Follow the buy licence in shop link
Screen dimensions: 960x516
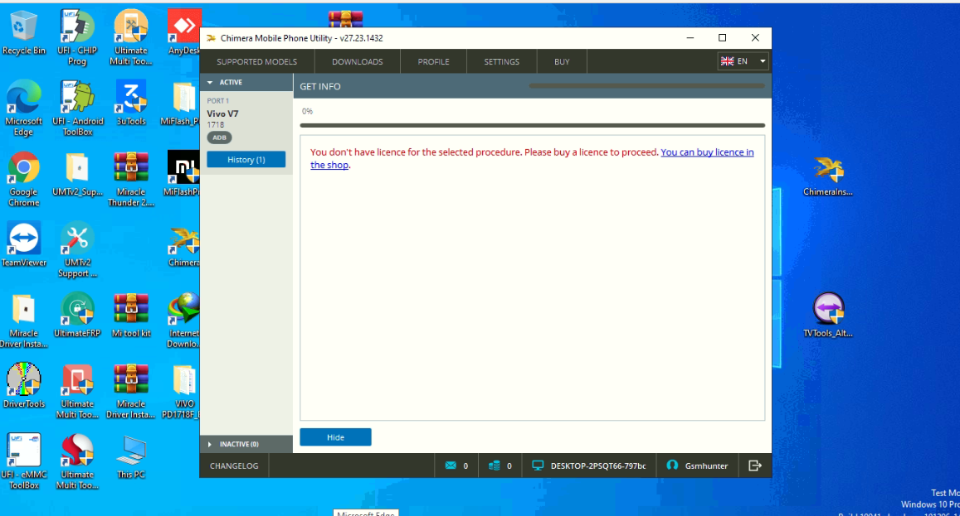pyautogui.click(x=707, y=152)
